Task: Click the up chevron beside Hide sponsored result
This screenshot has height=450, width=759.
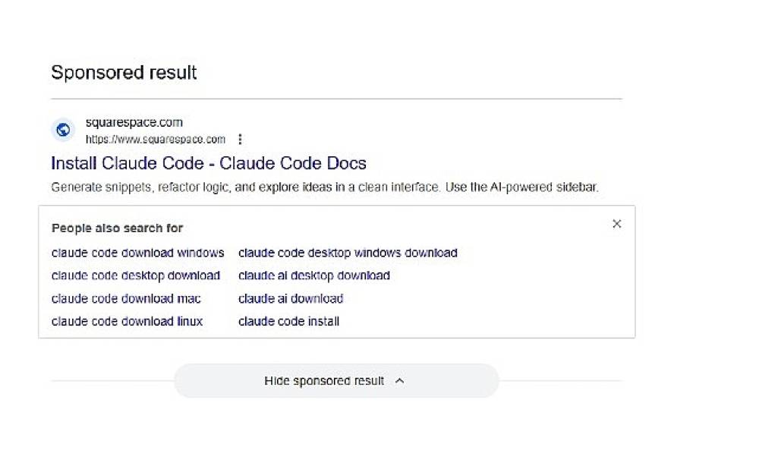Action: coord(400,381)
